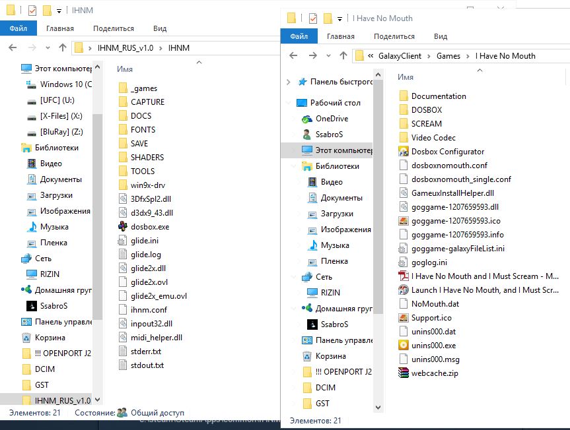Select glide.ini settings file icon
The image size is (570, 430).
123,241
